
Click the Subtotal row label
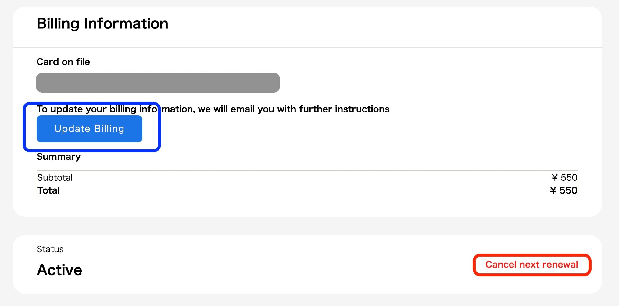(55, 178)
